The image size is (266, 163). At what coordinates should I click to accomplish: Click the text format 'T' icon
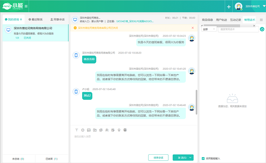[x=76, y=130]
